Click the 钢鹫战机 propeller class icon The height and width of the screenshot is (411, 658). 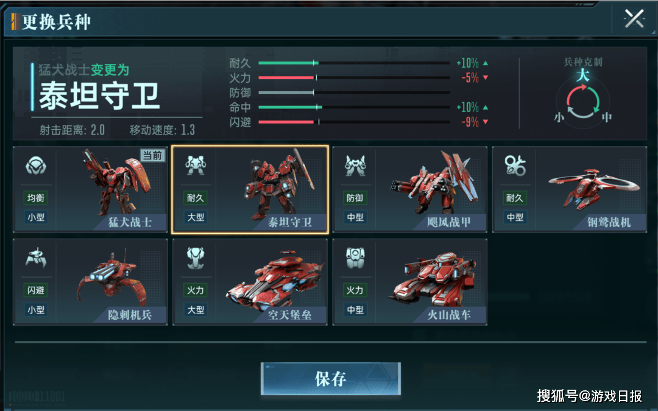click(515, 165)
